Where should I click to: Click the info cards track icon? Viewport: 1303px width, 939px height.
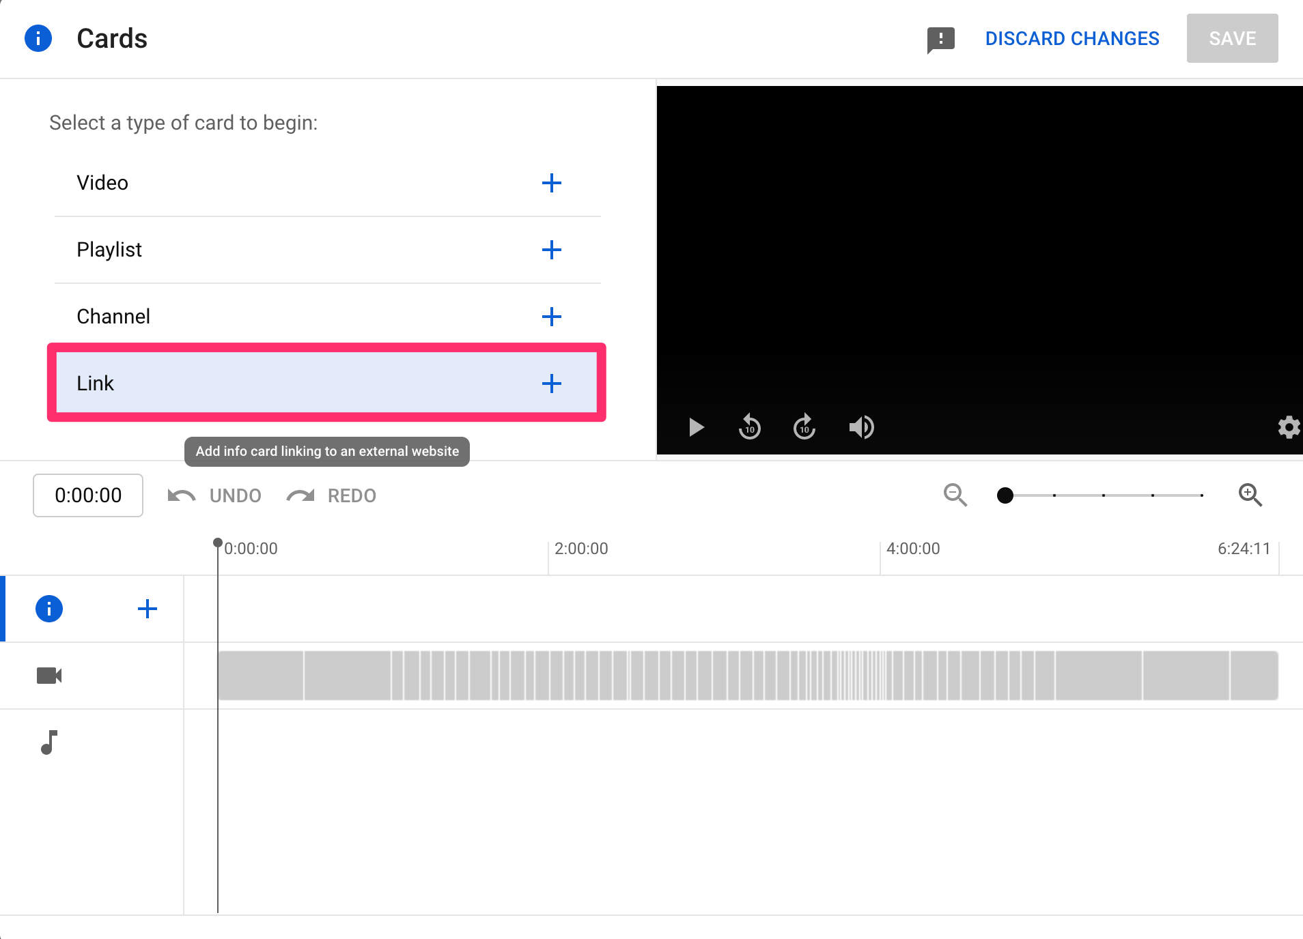pos(49,609)
